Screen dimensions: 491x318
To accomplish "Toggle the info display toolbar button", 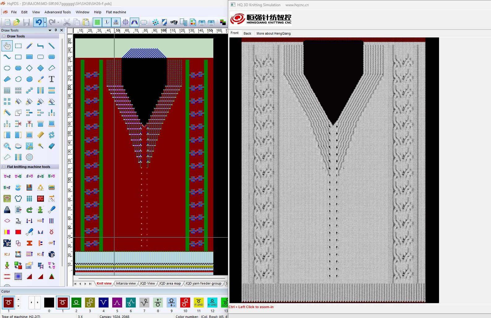I will click(x=107, y=22).
